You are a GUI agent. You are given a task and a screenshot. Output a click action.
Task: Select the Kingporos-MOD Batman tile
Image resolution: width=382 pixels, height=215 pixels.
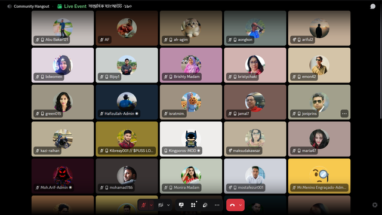click(191, 139)
